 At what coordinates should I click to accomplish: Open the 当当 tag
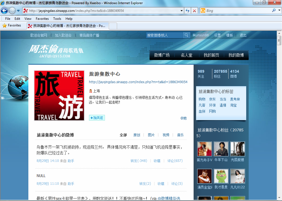pyautogui.click(x=223, y=99)
